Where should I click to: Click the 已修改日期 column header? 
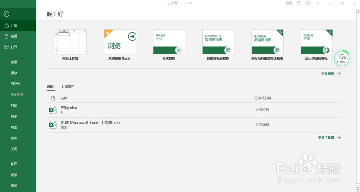tap(263, 98)
